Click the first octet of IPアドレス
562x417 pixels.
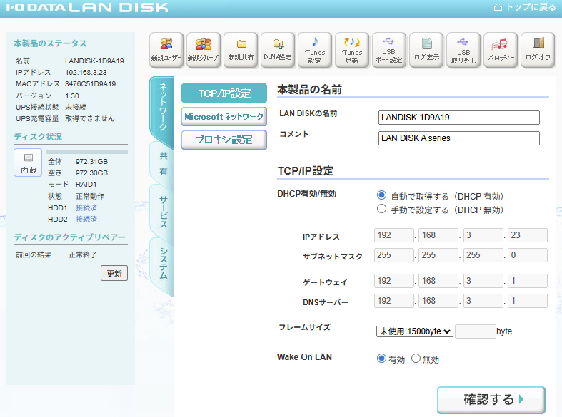(x=394, y=235)
